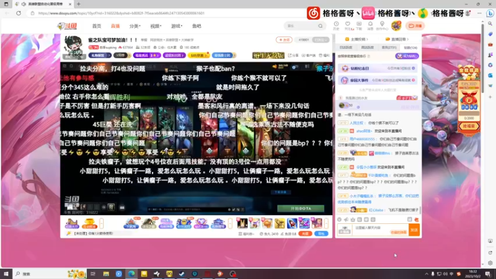Viewport: 496px width, 279px height.
Task: Click the search magnifier icon
Action: tap(321, 26)
